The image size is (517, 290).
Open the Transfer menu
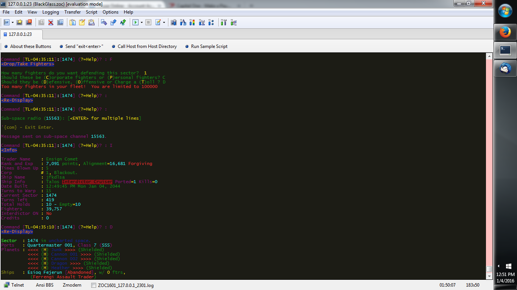click(72, 12)
